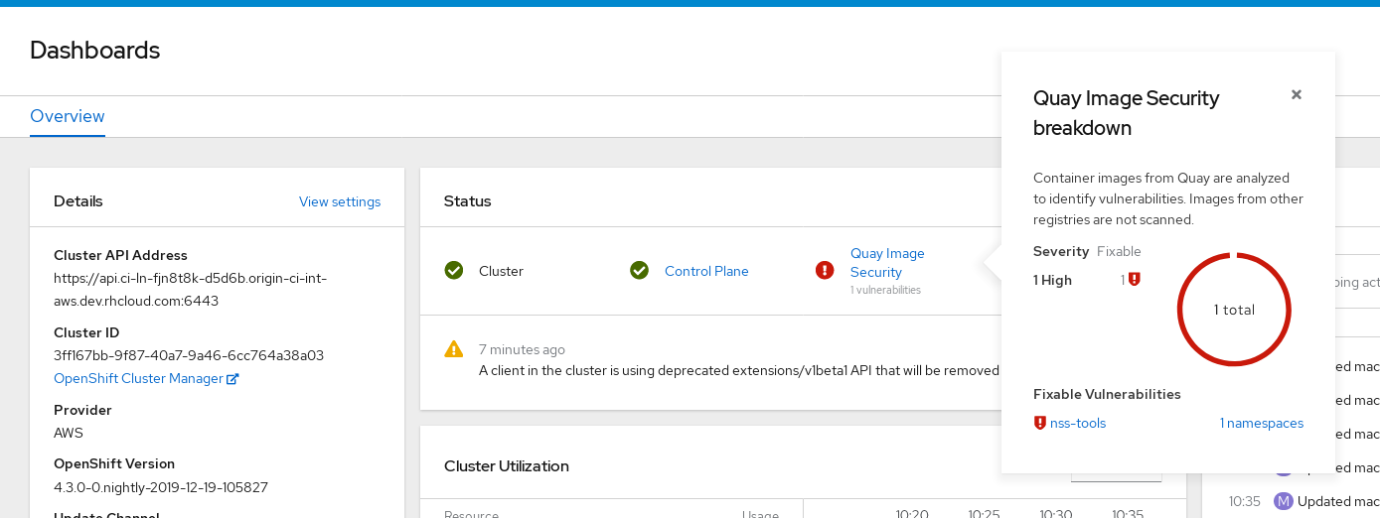The width and height of the screenshot is (1380, 518).
Task: Open the View settings link
Action: point(340,201)
